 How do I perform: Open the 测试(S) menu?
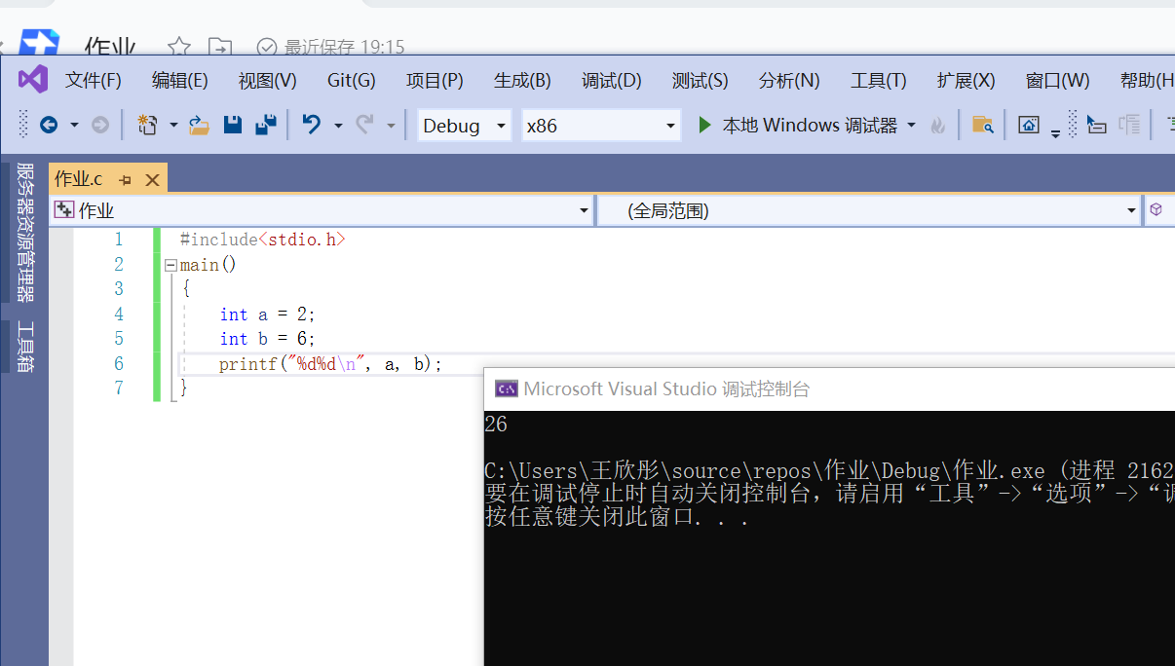pos(700,80)
